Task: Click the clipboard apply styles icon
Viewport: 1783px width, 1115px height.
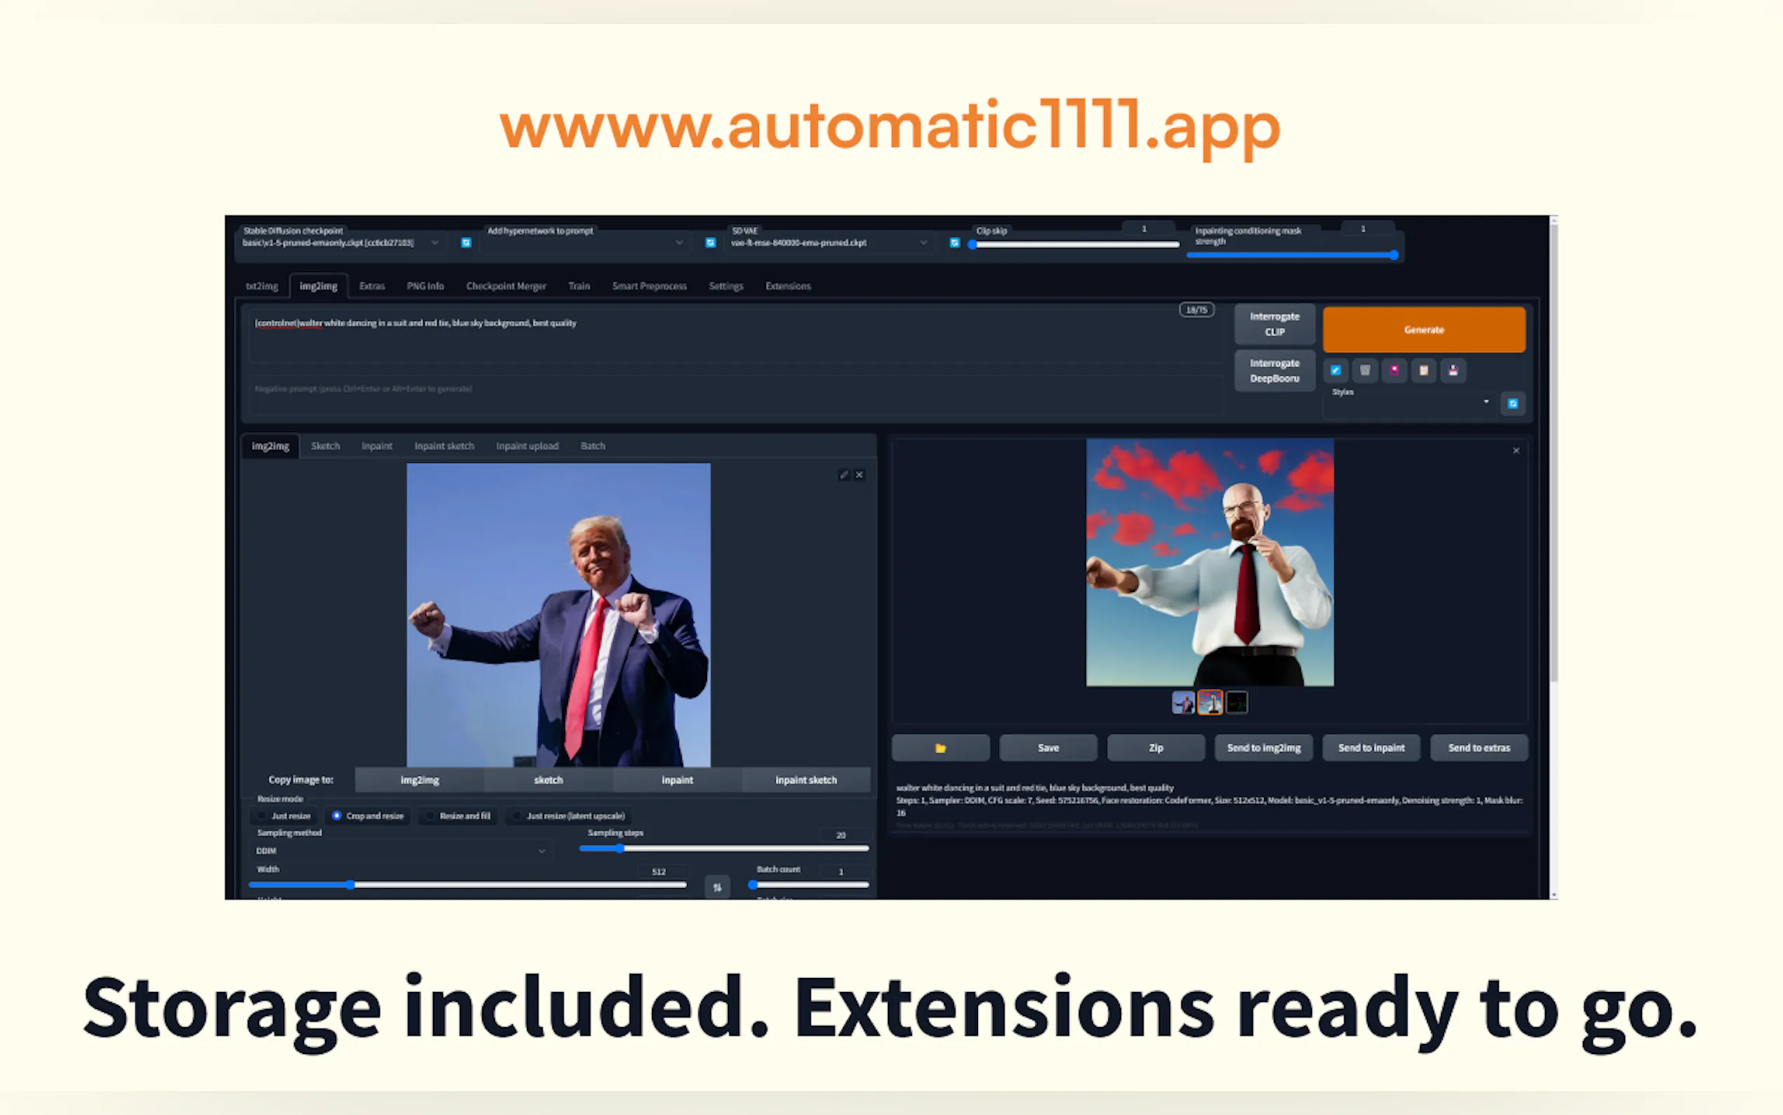Action: point(1424,370)
